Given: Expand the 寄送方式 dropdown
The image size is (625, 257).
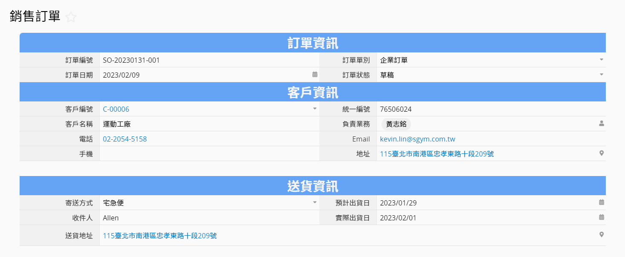Looking at the screenshot, I should (x=315, y=202).
